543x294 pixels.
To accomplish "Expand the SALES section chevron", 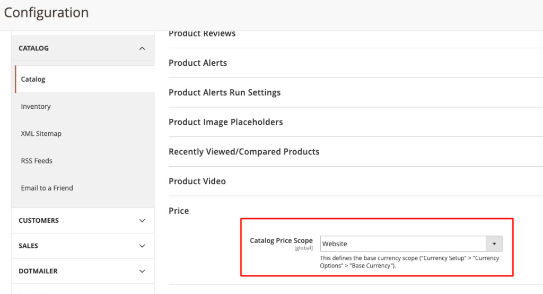I will click(142, 246).
